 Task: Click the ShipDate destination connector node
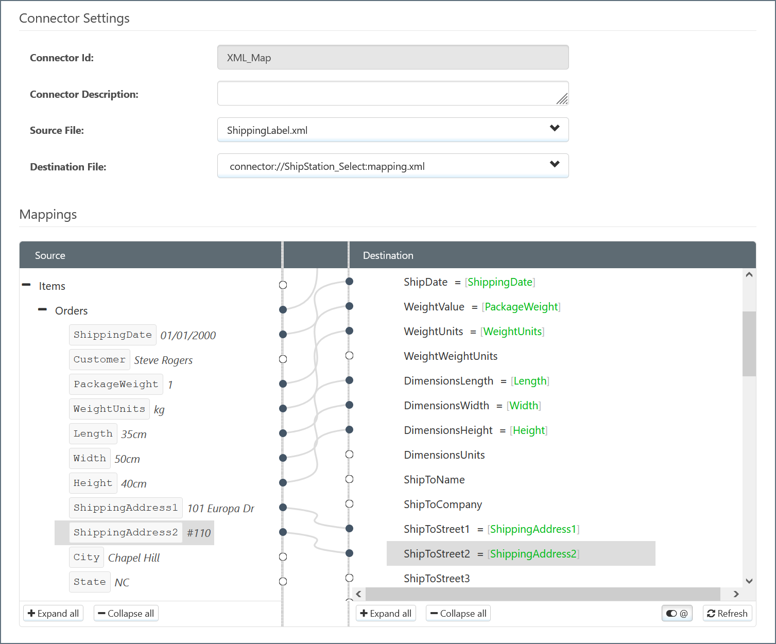tap(349, 281)
